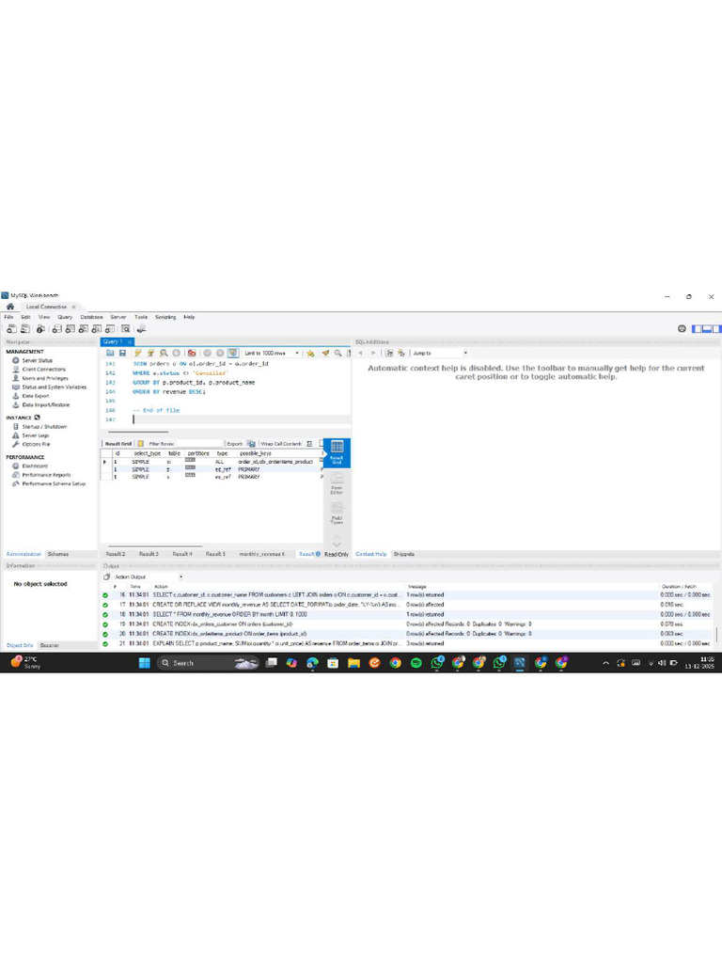Viewport: 722px width, 963px height.
Task: Open Spotify from the taskbar
Action: [416, 663]
